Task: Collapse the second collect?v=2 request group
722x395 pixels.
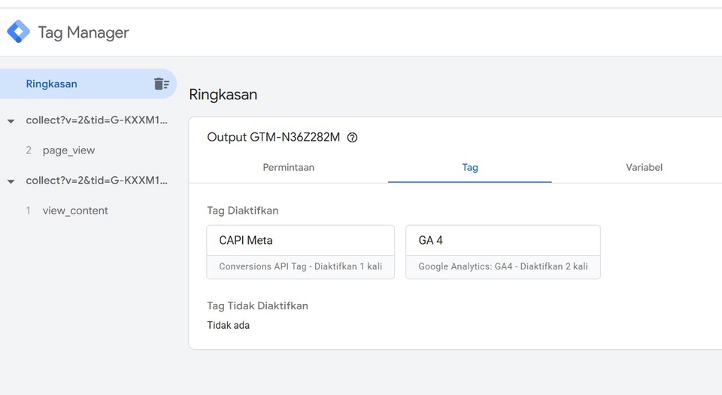Action: coord(11,181)
